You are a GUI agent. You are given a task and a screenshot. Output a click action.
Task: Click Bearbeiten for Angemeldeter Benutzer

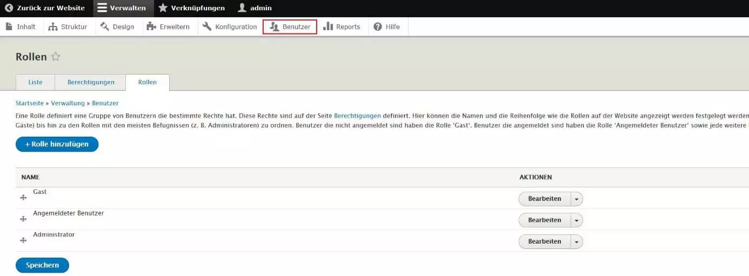(545, 220)
